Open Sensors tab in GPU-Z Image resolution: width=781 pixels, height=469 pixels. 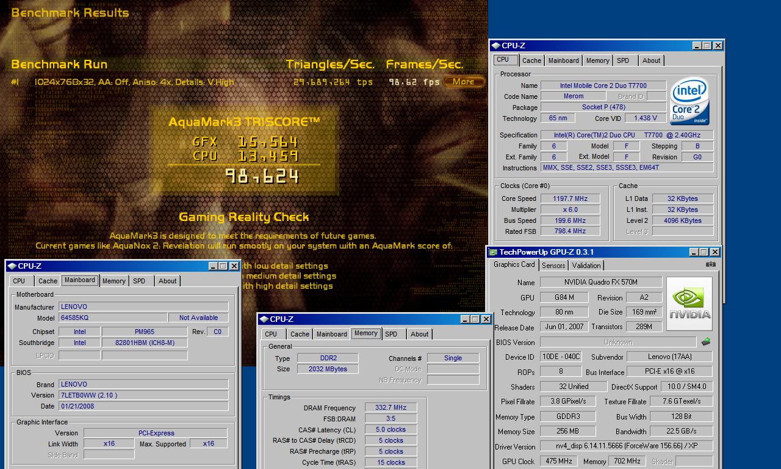[553, 266]
